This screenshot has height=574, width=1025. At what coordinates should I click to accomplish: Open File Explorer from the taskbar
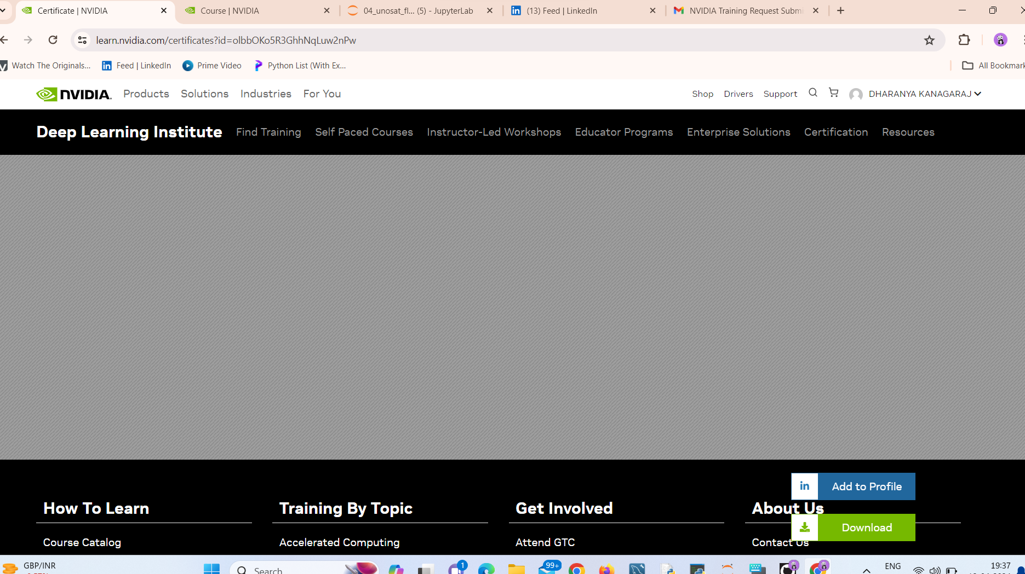tap(516, 569)
